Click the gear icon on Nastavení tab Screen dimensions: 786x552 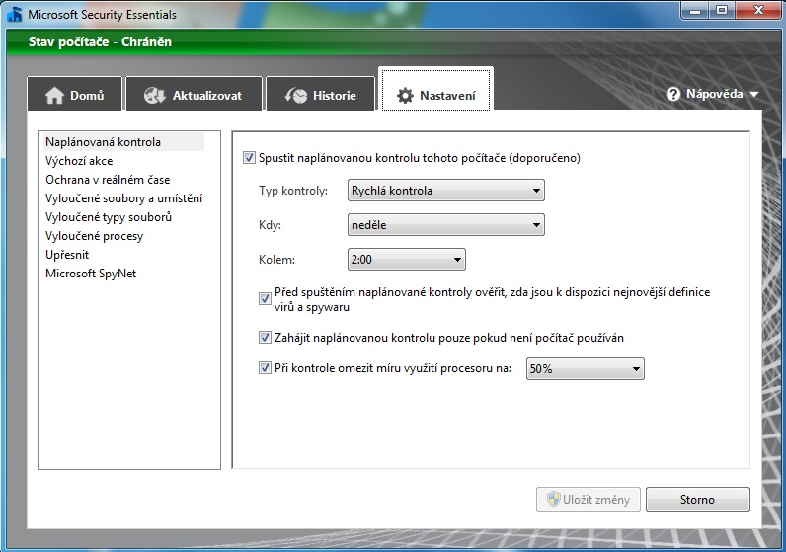405,95
